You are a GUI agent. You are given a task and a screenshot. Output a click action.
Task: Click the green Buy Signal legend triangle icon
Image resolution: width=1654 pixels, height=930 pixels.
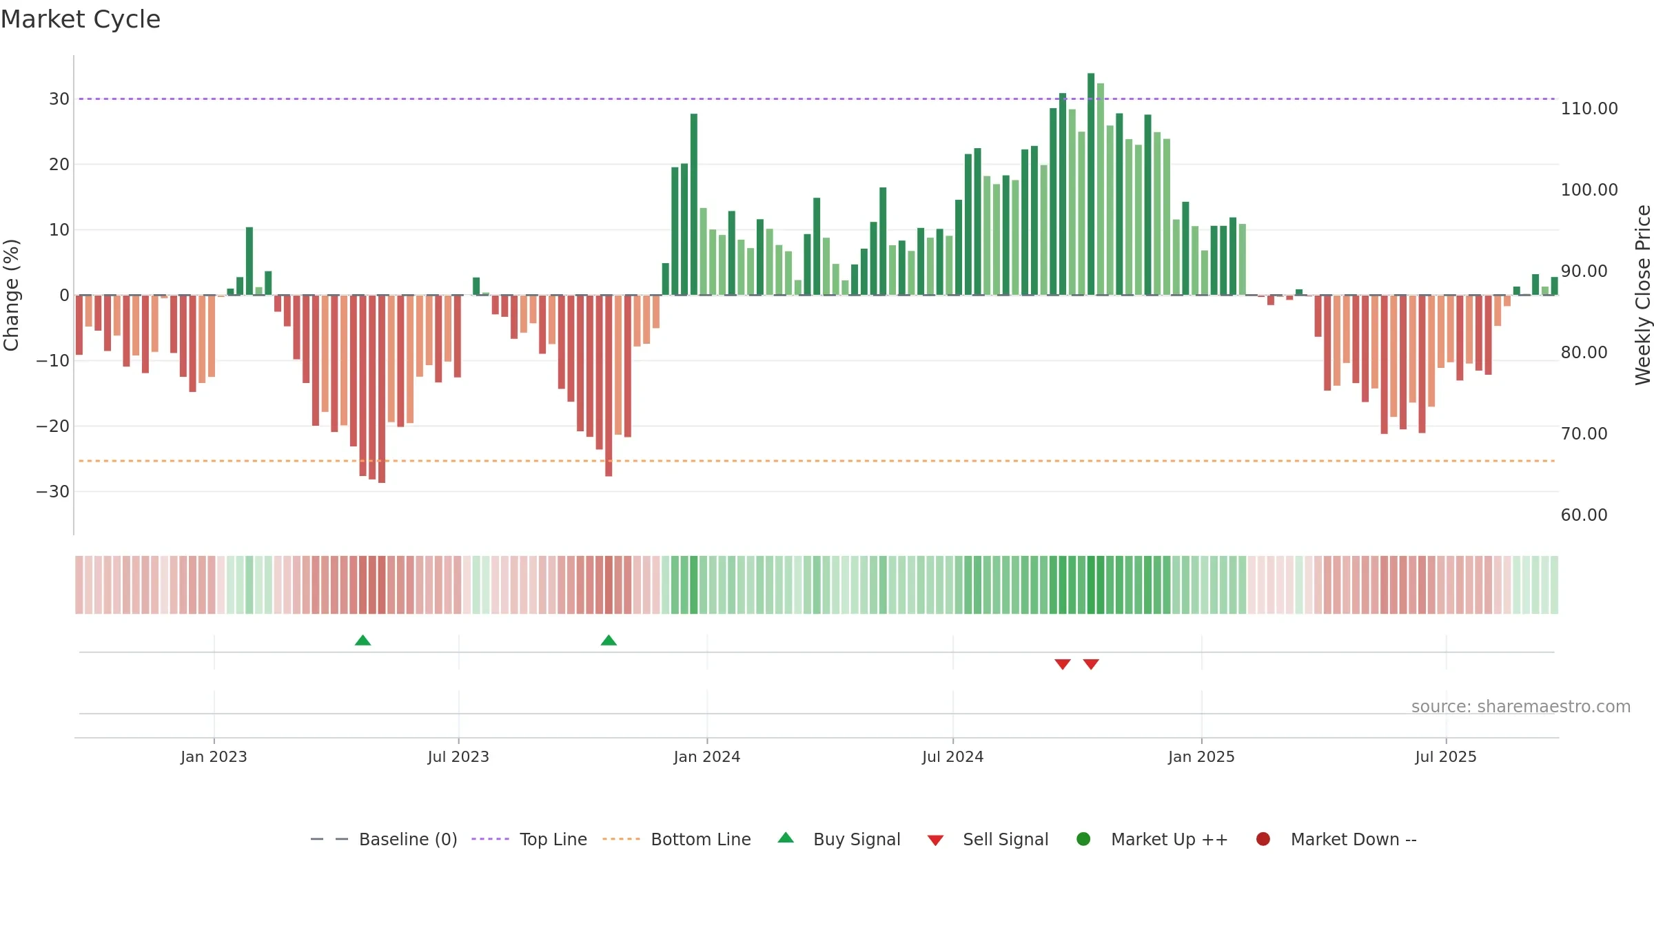tap(786, 838)
